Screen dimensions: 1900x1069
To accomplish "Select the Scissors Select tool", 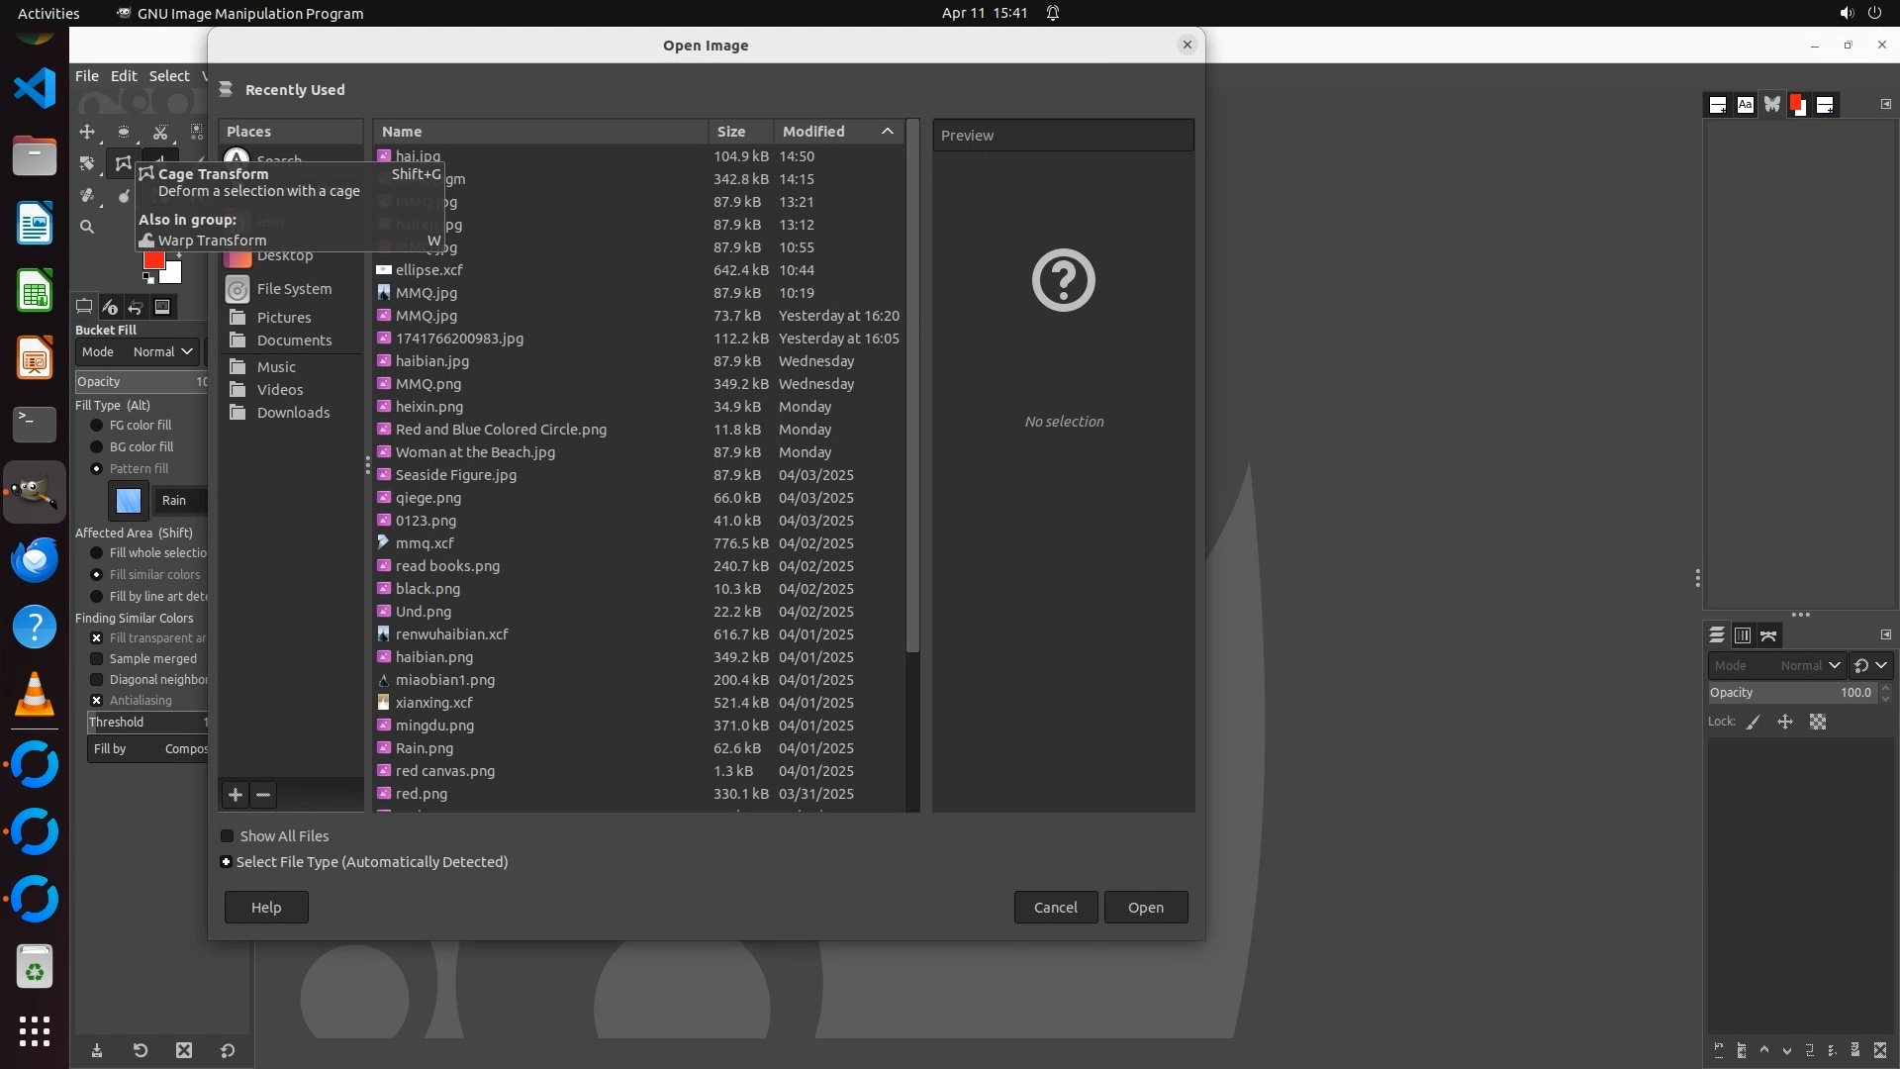I will click(x=160, y=132).
